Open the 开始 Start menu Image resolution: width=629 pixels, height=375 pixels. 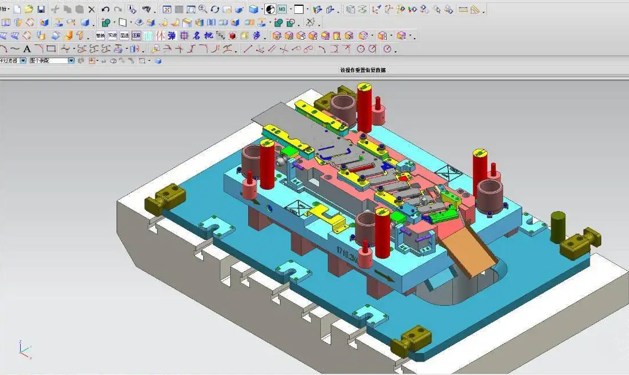click(3, 9)
